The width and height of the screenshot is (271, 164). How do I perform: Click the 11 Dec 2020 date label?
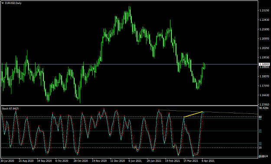tap(118, 161)
